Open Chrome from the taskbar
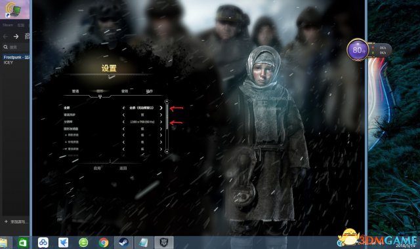This screenshot has width=420, height=249. pos(104,242)
